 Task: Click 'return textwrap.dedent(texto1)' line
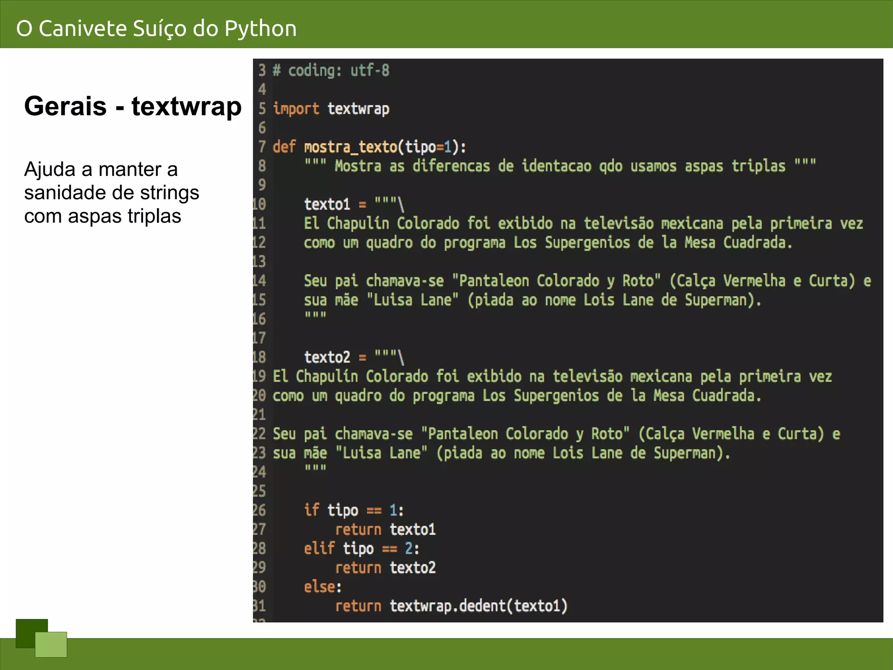click(x=451, y=606)
